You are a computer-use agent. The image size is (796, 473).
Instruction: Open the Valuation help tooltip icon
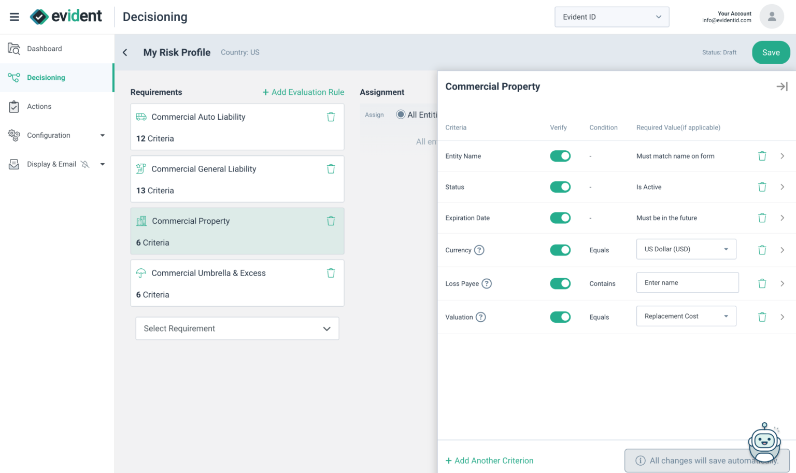click(x=480, y=317)
